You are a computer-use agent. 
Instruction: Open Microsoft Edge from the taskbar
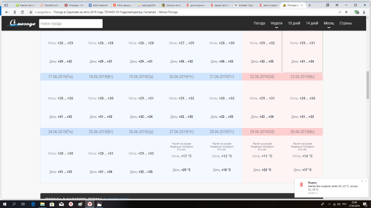click(33, 204)
